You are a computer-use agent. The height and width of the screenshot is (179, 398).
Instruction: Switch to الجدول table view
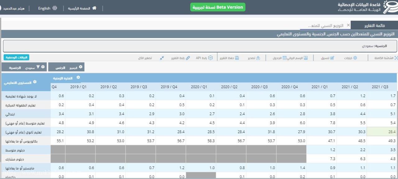coord(280,58)
